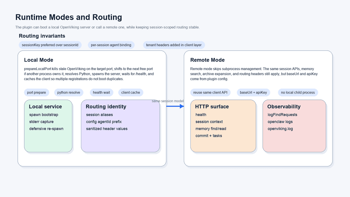This screenshot has width=350, height=197.
Task: Click 'defensive re-spawn' in Local service
Action: (x=46, y=129)
